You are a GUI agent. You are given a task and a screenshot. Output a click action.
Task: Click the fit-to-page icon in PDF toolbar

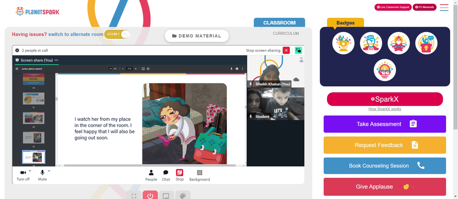pos(143,69)
